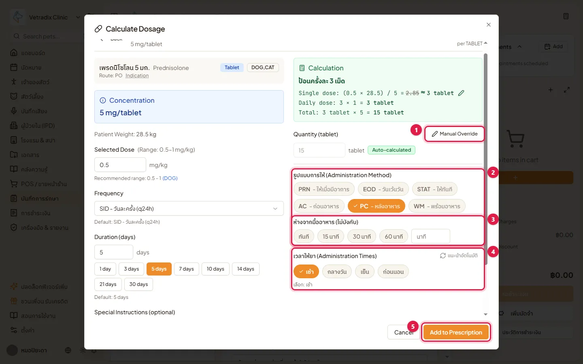Viewport: 583px width, 364px height.
Task: Click the Add calendar icon in background panel
Action: pyautogui.click(x=547, y=47)
